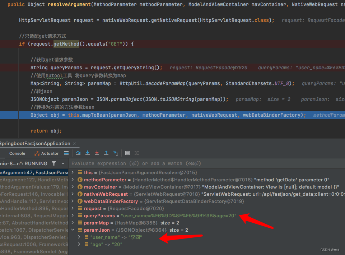Select the SpringbootFastjsonApplication debug tab

[35, 144]
